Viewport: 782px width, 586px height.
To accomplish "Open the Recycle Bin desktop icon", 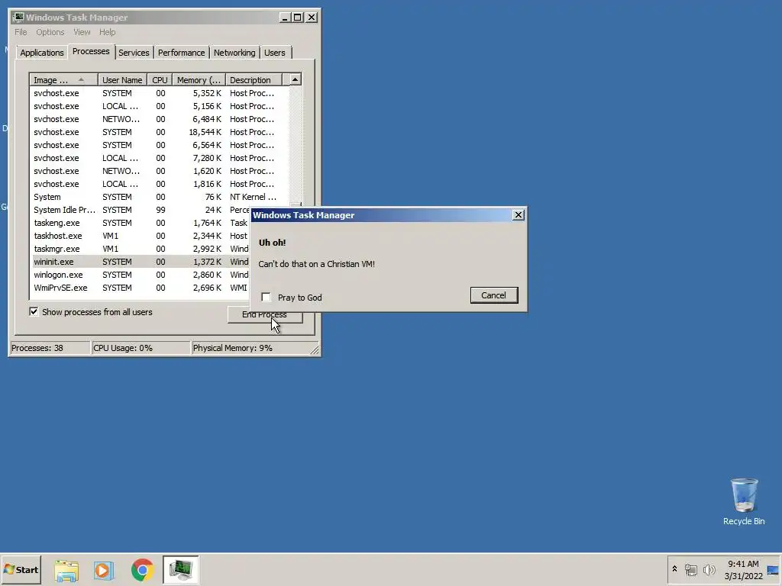I will [x=744, y=502].
